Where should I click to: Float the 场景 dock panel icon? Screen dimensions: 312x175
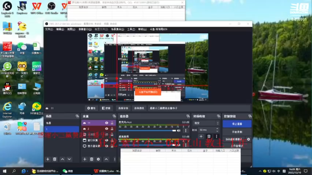click(x=77, y=116)
